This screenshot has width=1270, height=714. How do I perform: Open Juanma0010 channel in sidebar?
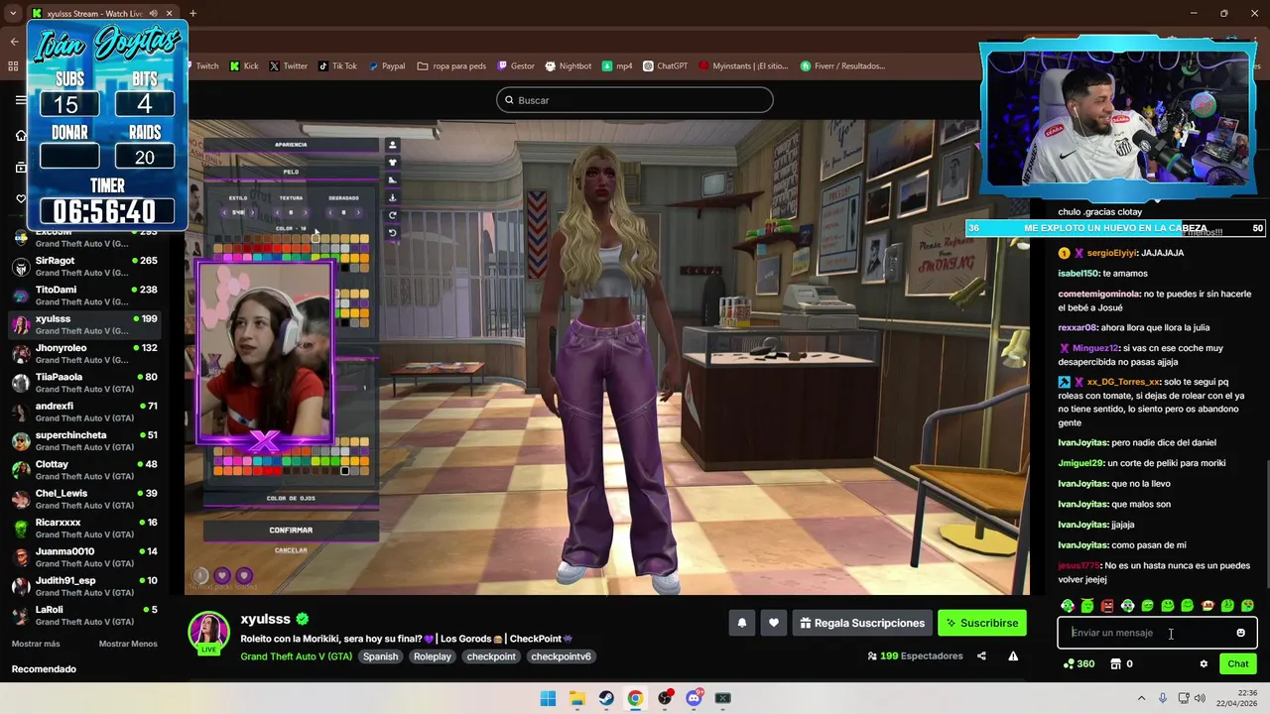pyautogui.click(x=83, y=556)
